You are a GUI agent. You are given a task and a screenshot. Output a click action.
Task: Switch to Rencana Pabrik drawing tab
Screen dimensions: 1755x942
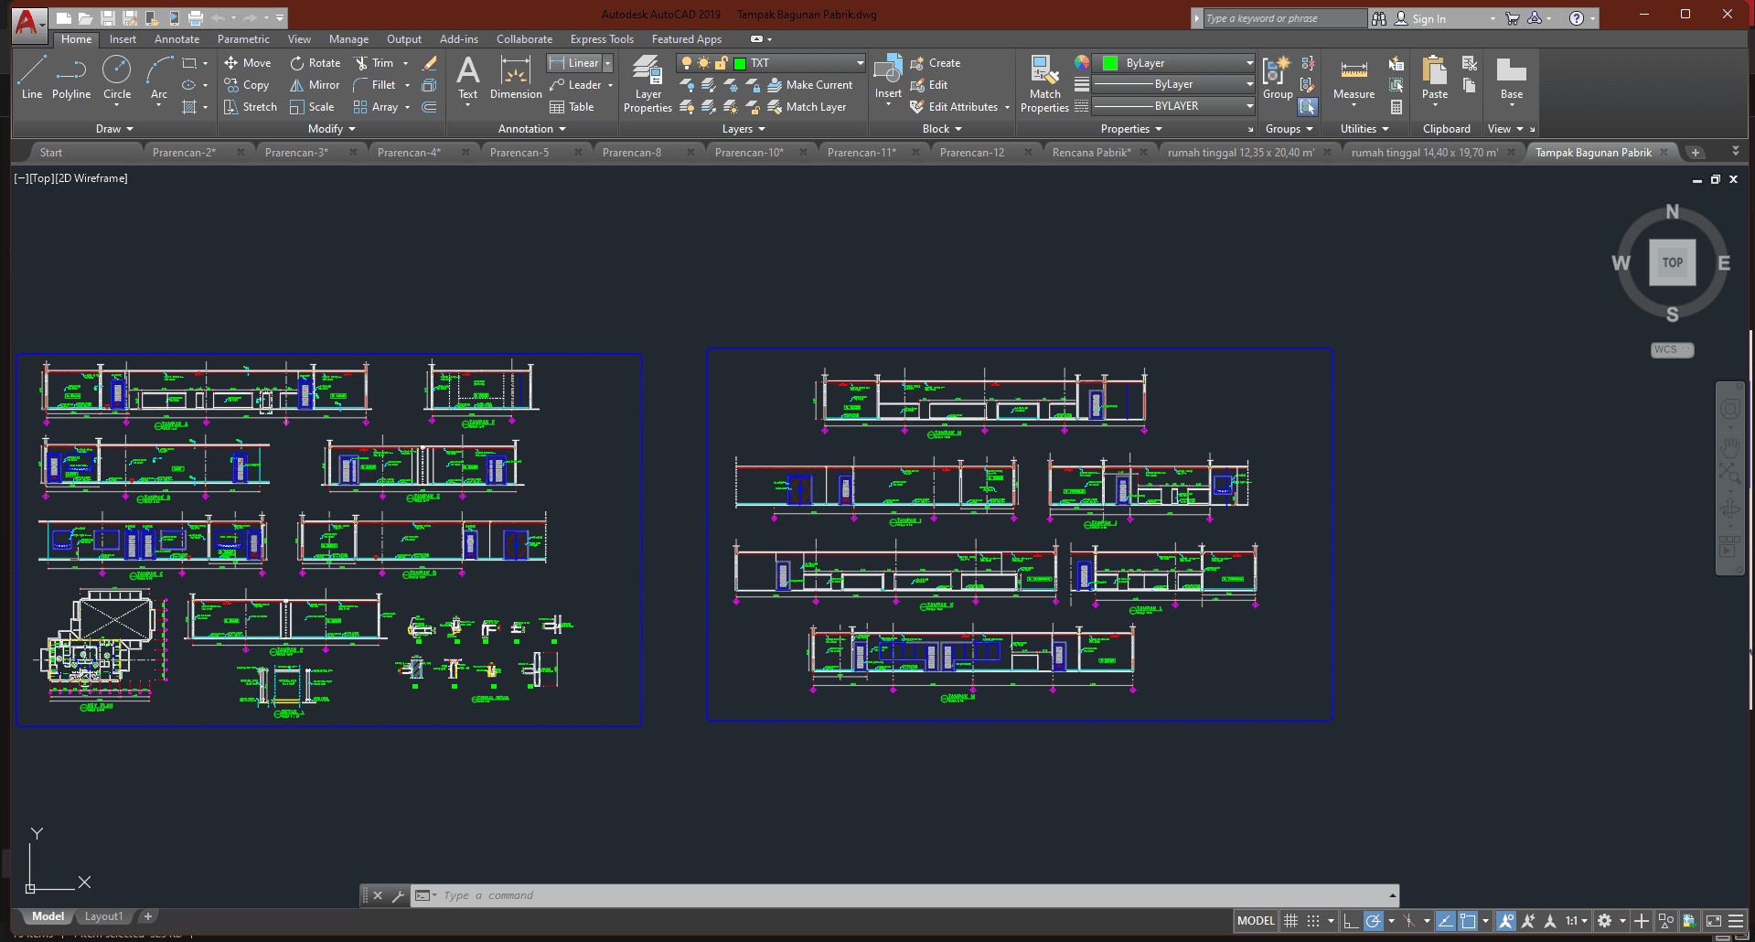(1091, 153)
